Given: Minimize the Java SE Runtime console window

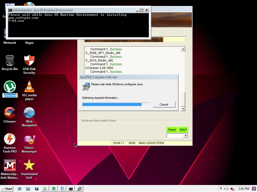Looking at the screenshot, I should [x=138, y=10].
